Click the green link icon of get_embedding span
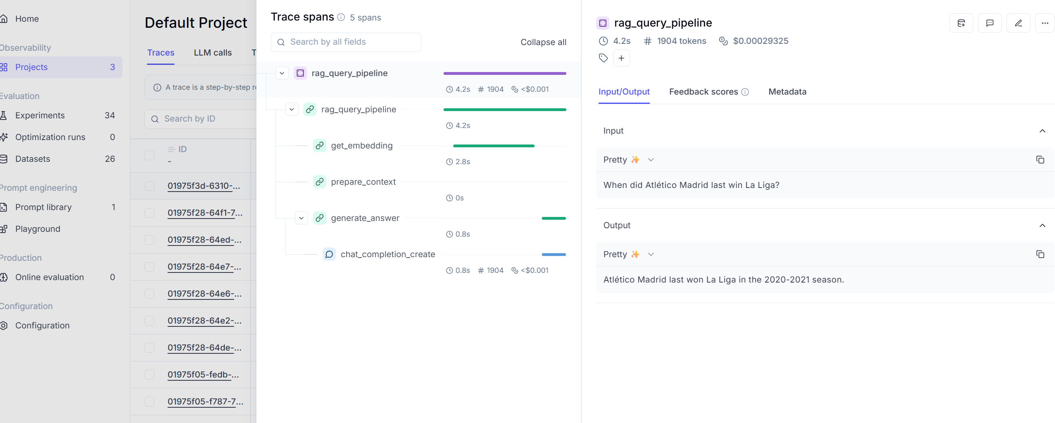This screenshot has height=423, width=1055. coord(319,145)
